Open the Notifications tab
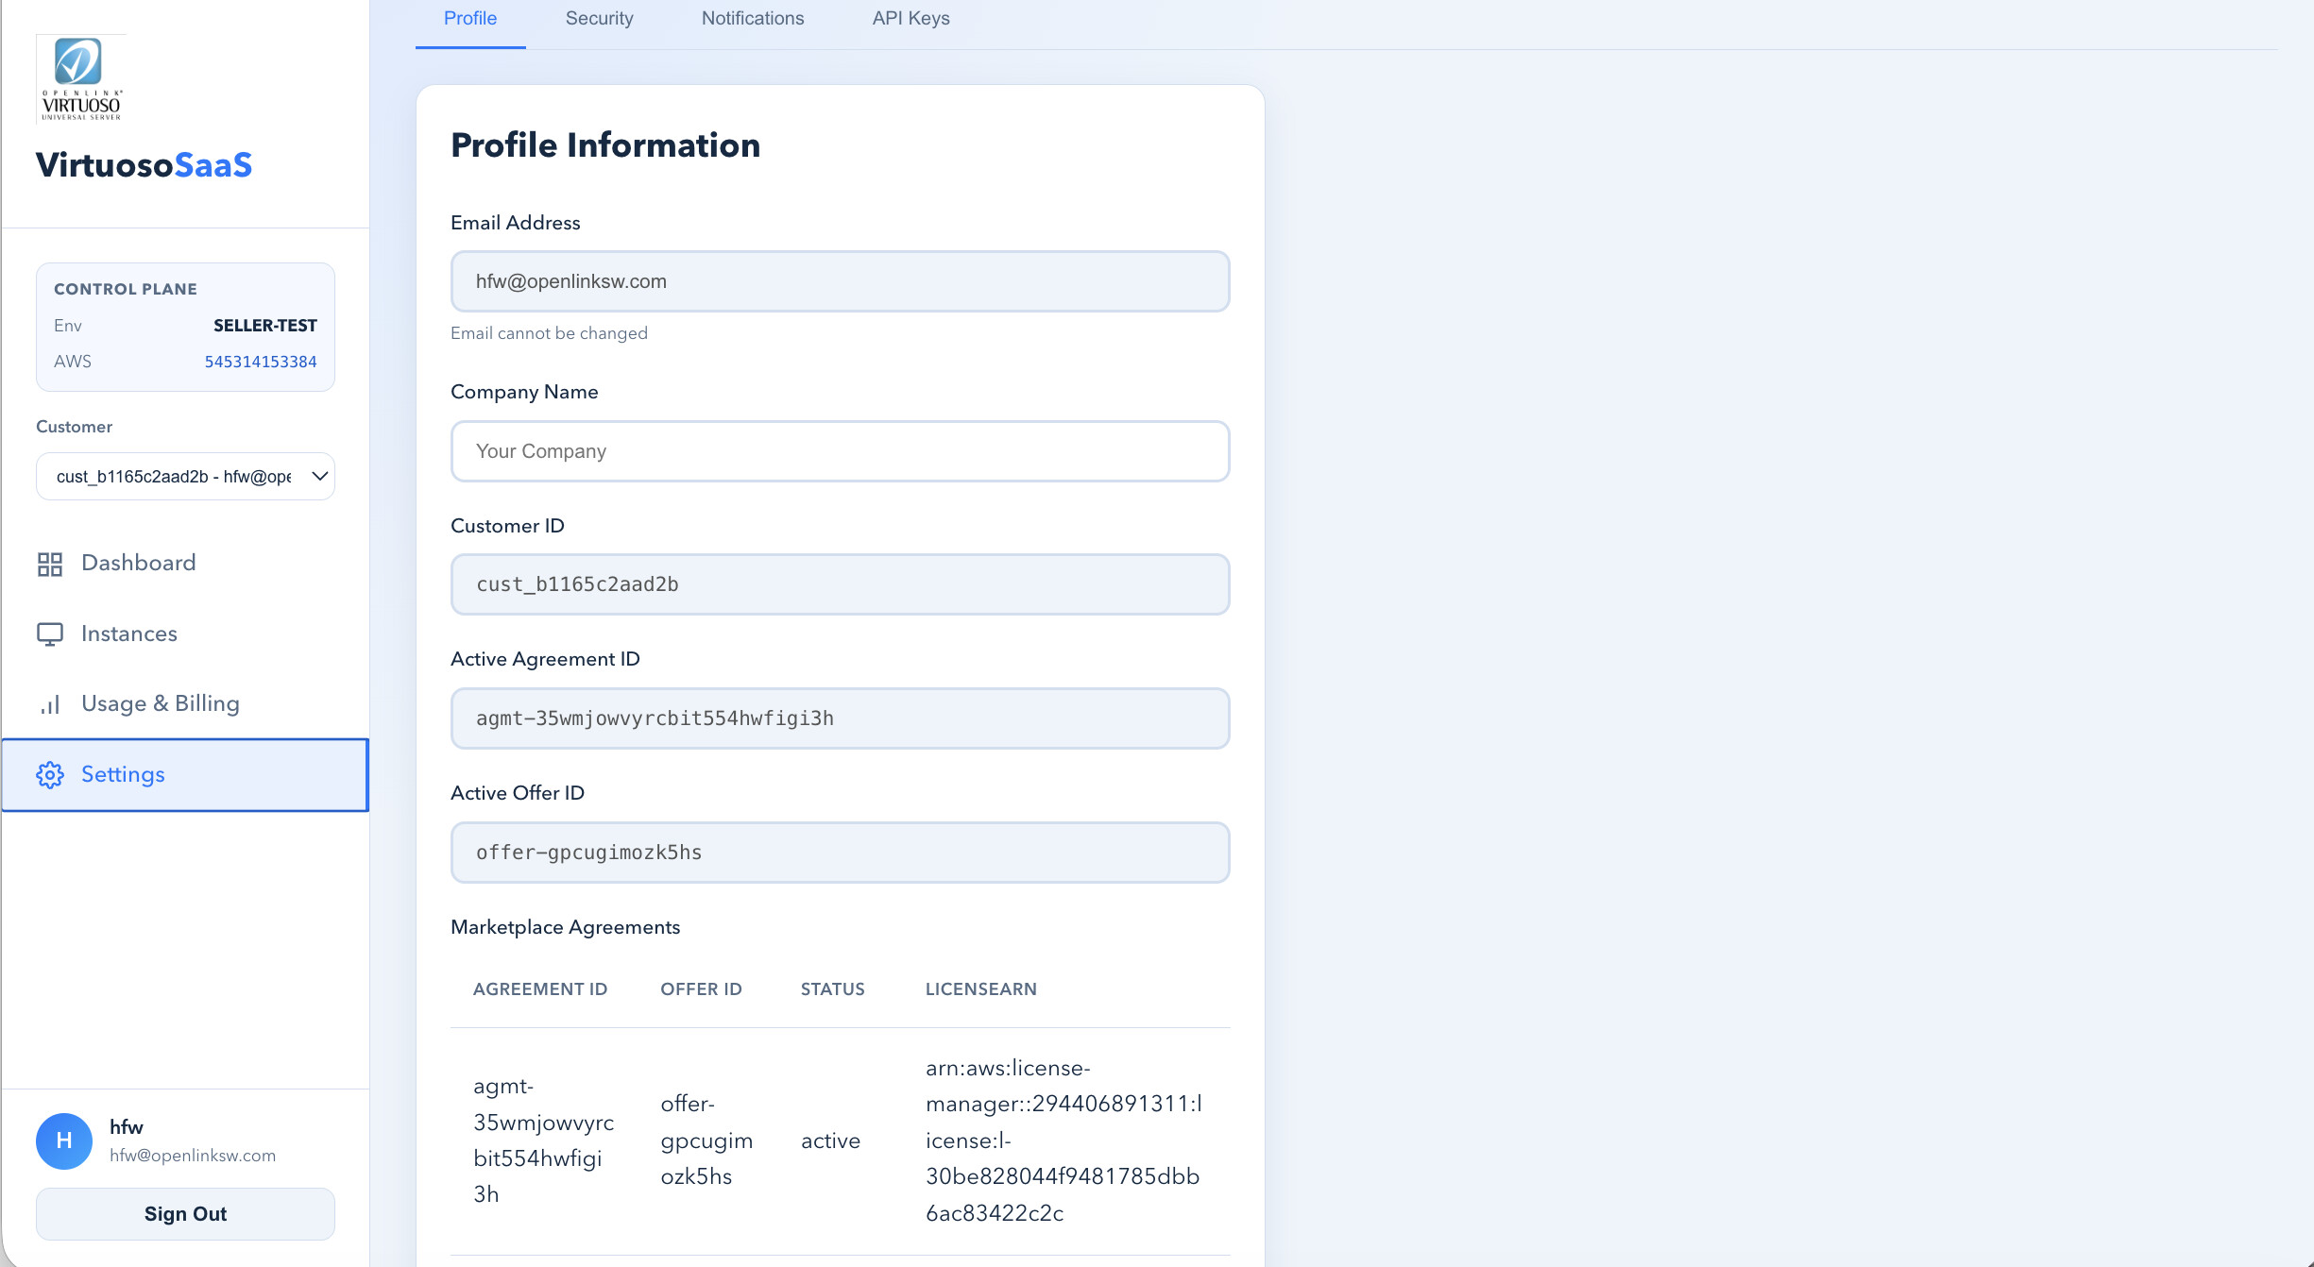 pos(753,18)
